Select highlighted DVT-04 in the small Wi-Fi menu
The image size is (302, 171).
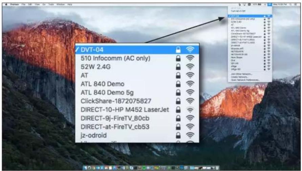[x=250, y=16]
